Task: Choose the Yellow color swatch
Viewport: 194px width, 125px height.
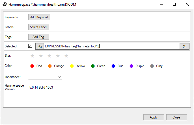Action: pos(72,66)
